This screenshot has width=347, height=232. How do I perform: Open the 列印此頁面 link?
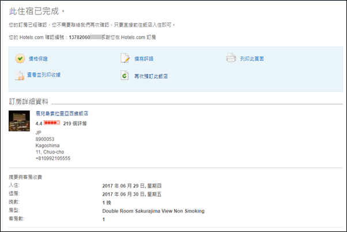[x=252, y=59]
